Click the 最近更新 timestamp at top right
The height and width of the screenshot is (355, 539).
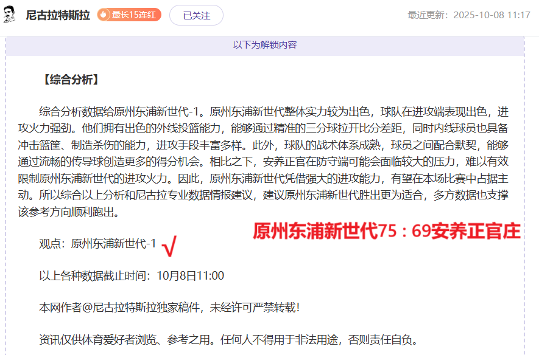click(x=468, y=15)
